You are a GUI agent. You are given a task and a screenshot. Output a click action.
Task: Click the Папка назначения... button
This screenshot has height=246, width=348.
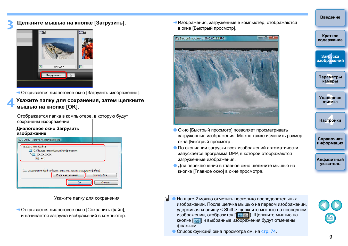tap(68, 175)
